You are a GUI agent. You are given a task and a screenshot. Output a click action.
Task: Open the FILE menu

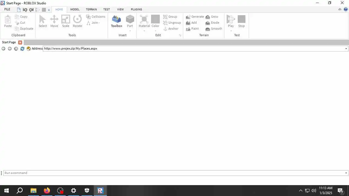[x=7, y=9]
